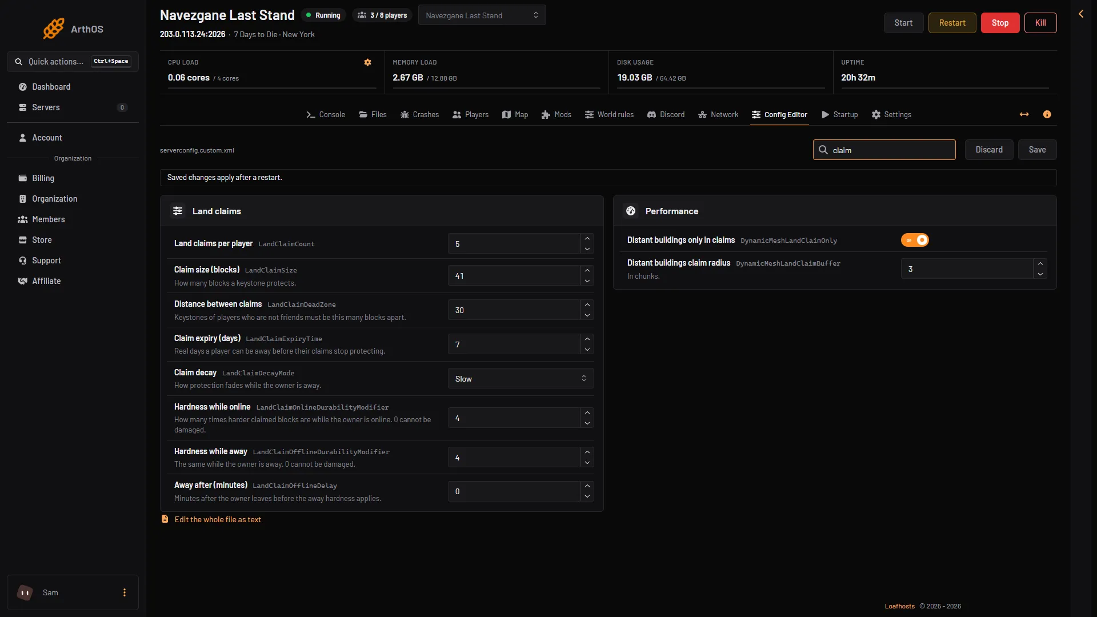Increase Distant buildings claim radius value
This screenshot has height=617, width=1097.
tap(1040, 264)
